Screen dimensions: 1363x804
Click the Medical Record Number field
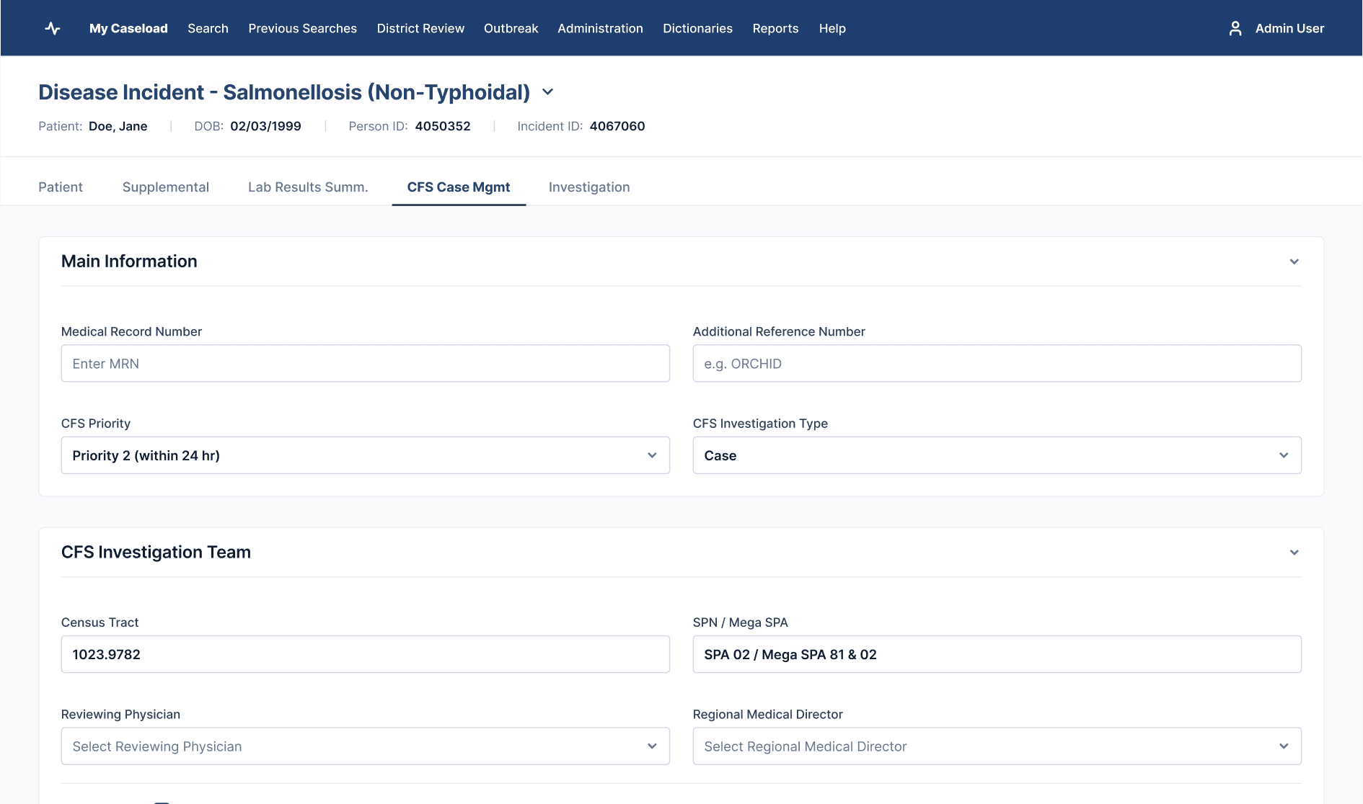pos(366,363)
